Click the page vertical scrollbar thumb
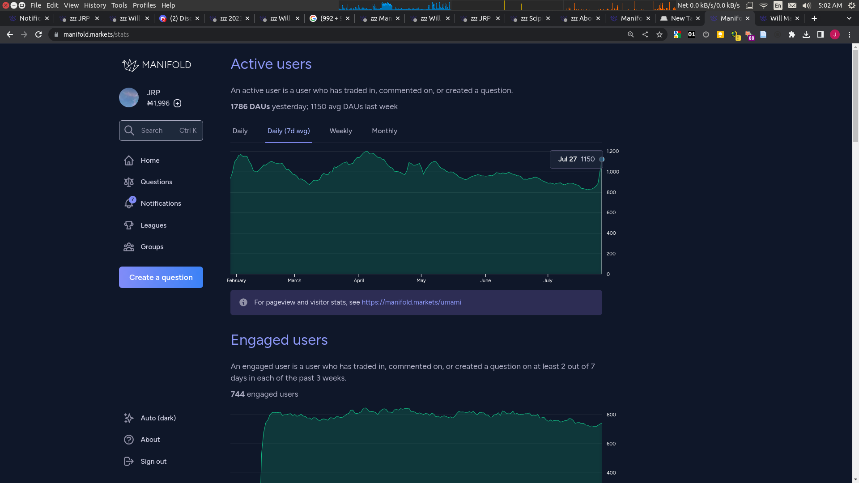This screenshot has height=483, width=859. pyautogui.click(x=855, y=96)
